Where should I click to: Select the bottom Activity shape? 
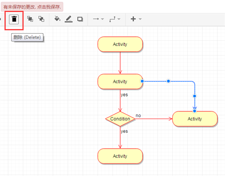(x=120, y=156)
